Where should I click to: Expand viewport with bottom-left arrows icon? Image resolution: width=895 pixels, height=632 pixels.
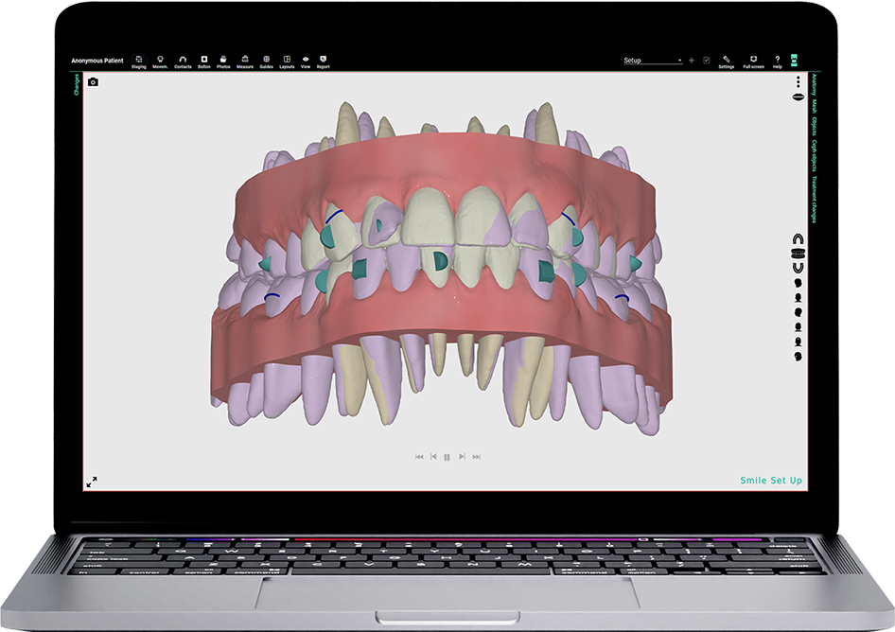(x=92, y=482)
